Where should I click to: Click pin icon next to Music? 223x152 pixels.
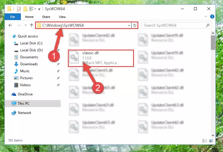pos(58,71)
